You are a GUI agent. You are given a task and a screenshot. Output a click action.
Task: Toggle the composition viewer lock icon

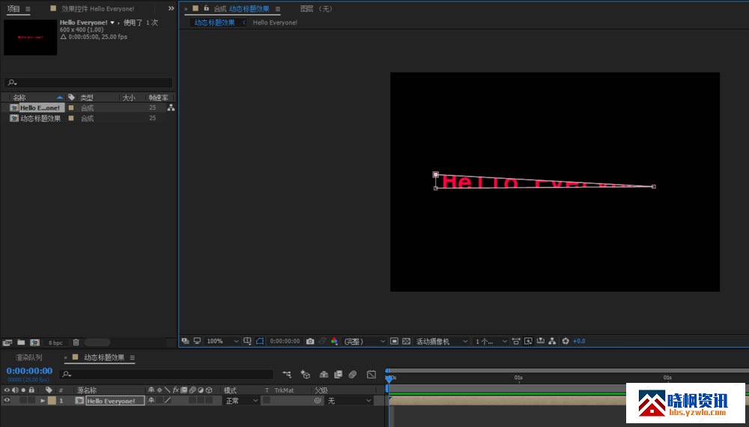tap(207, 8)
